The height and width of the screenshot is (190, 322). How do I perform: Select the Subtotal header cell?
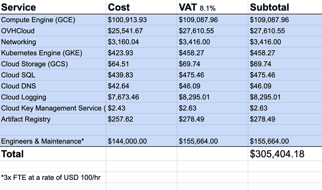click(285, 7)
